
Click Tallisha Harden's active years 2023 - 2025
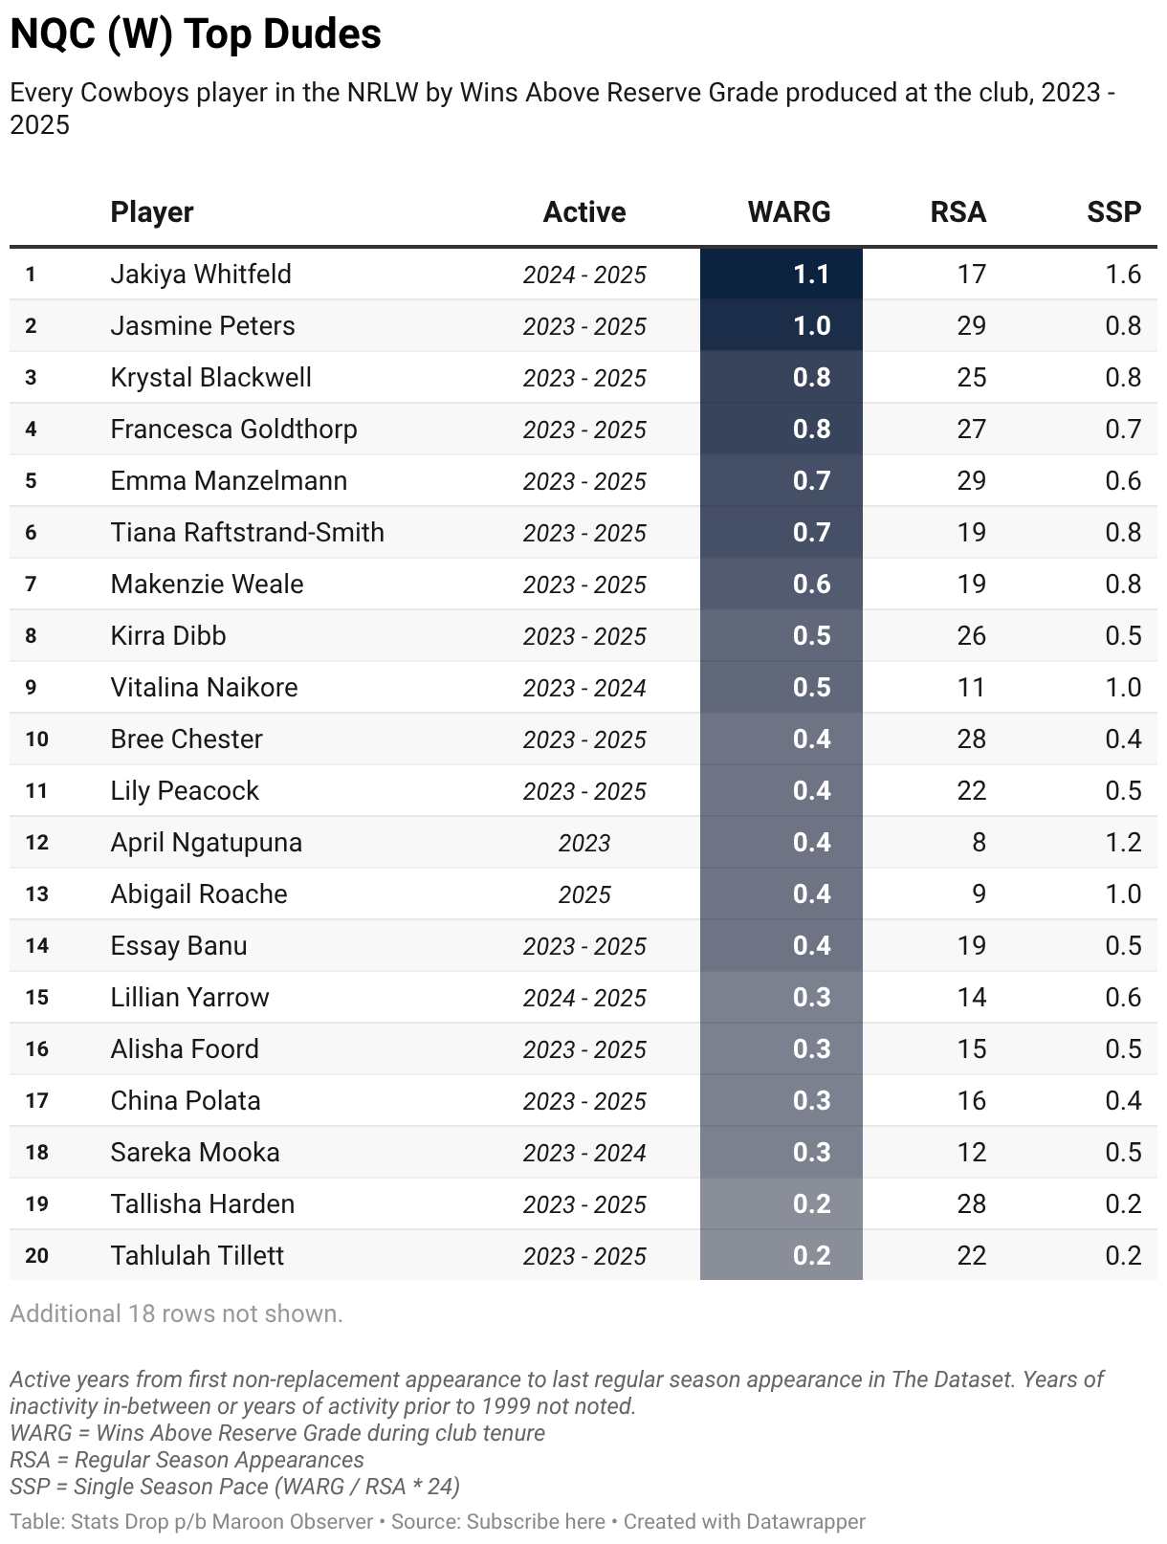(584, 1204)
